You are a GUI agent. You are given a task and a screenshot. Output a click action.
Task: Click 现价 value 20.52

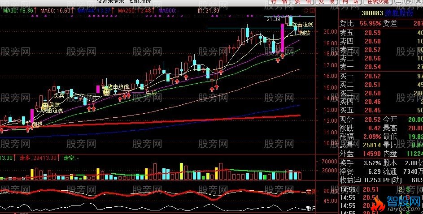(373, 120)
